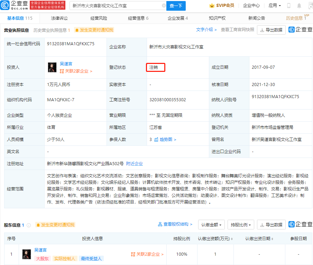Click 新沂市市场监督管理局 registration authority

273,127
